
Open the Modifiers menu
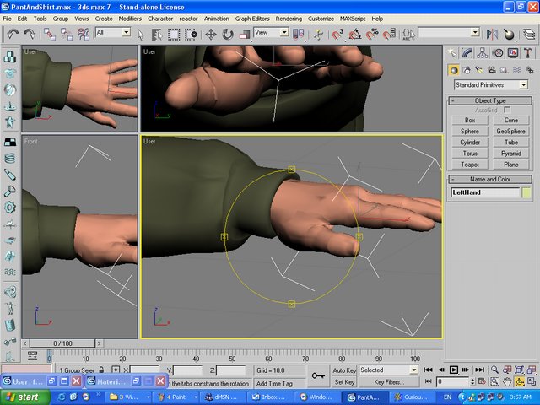[x=130, y=18]
